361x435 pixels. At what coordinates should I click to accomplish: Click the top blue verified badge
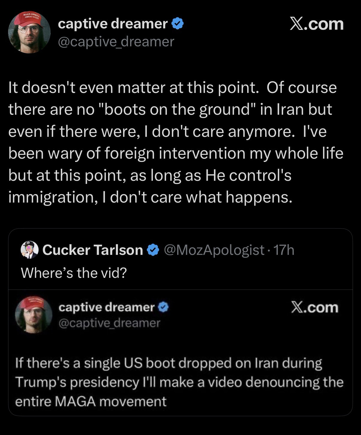[177, 24]
